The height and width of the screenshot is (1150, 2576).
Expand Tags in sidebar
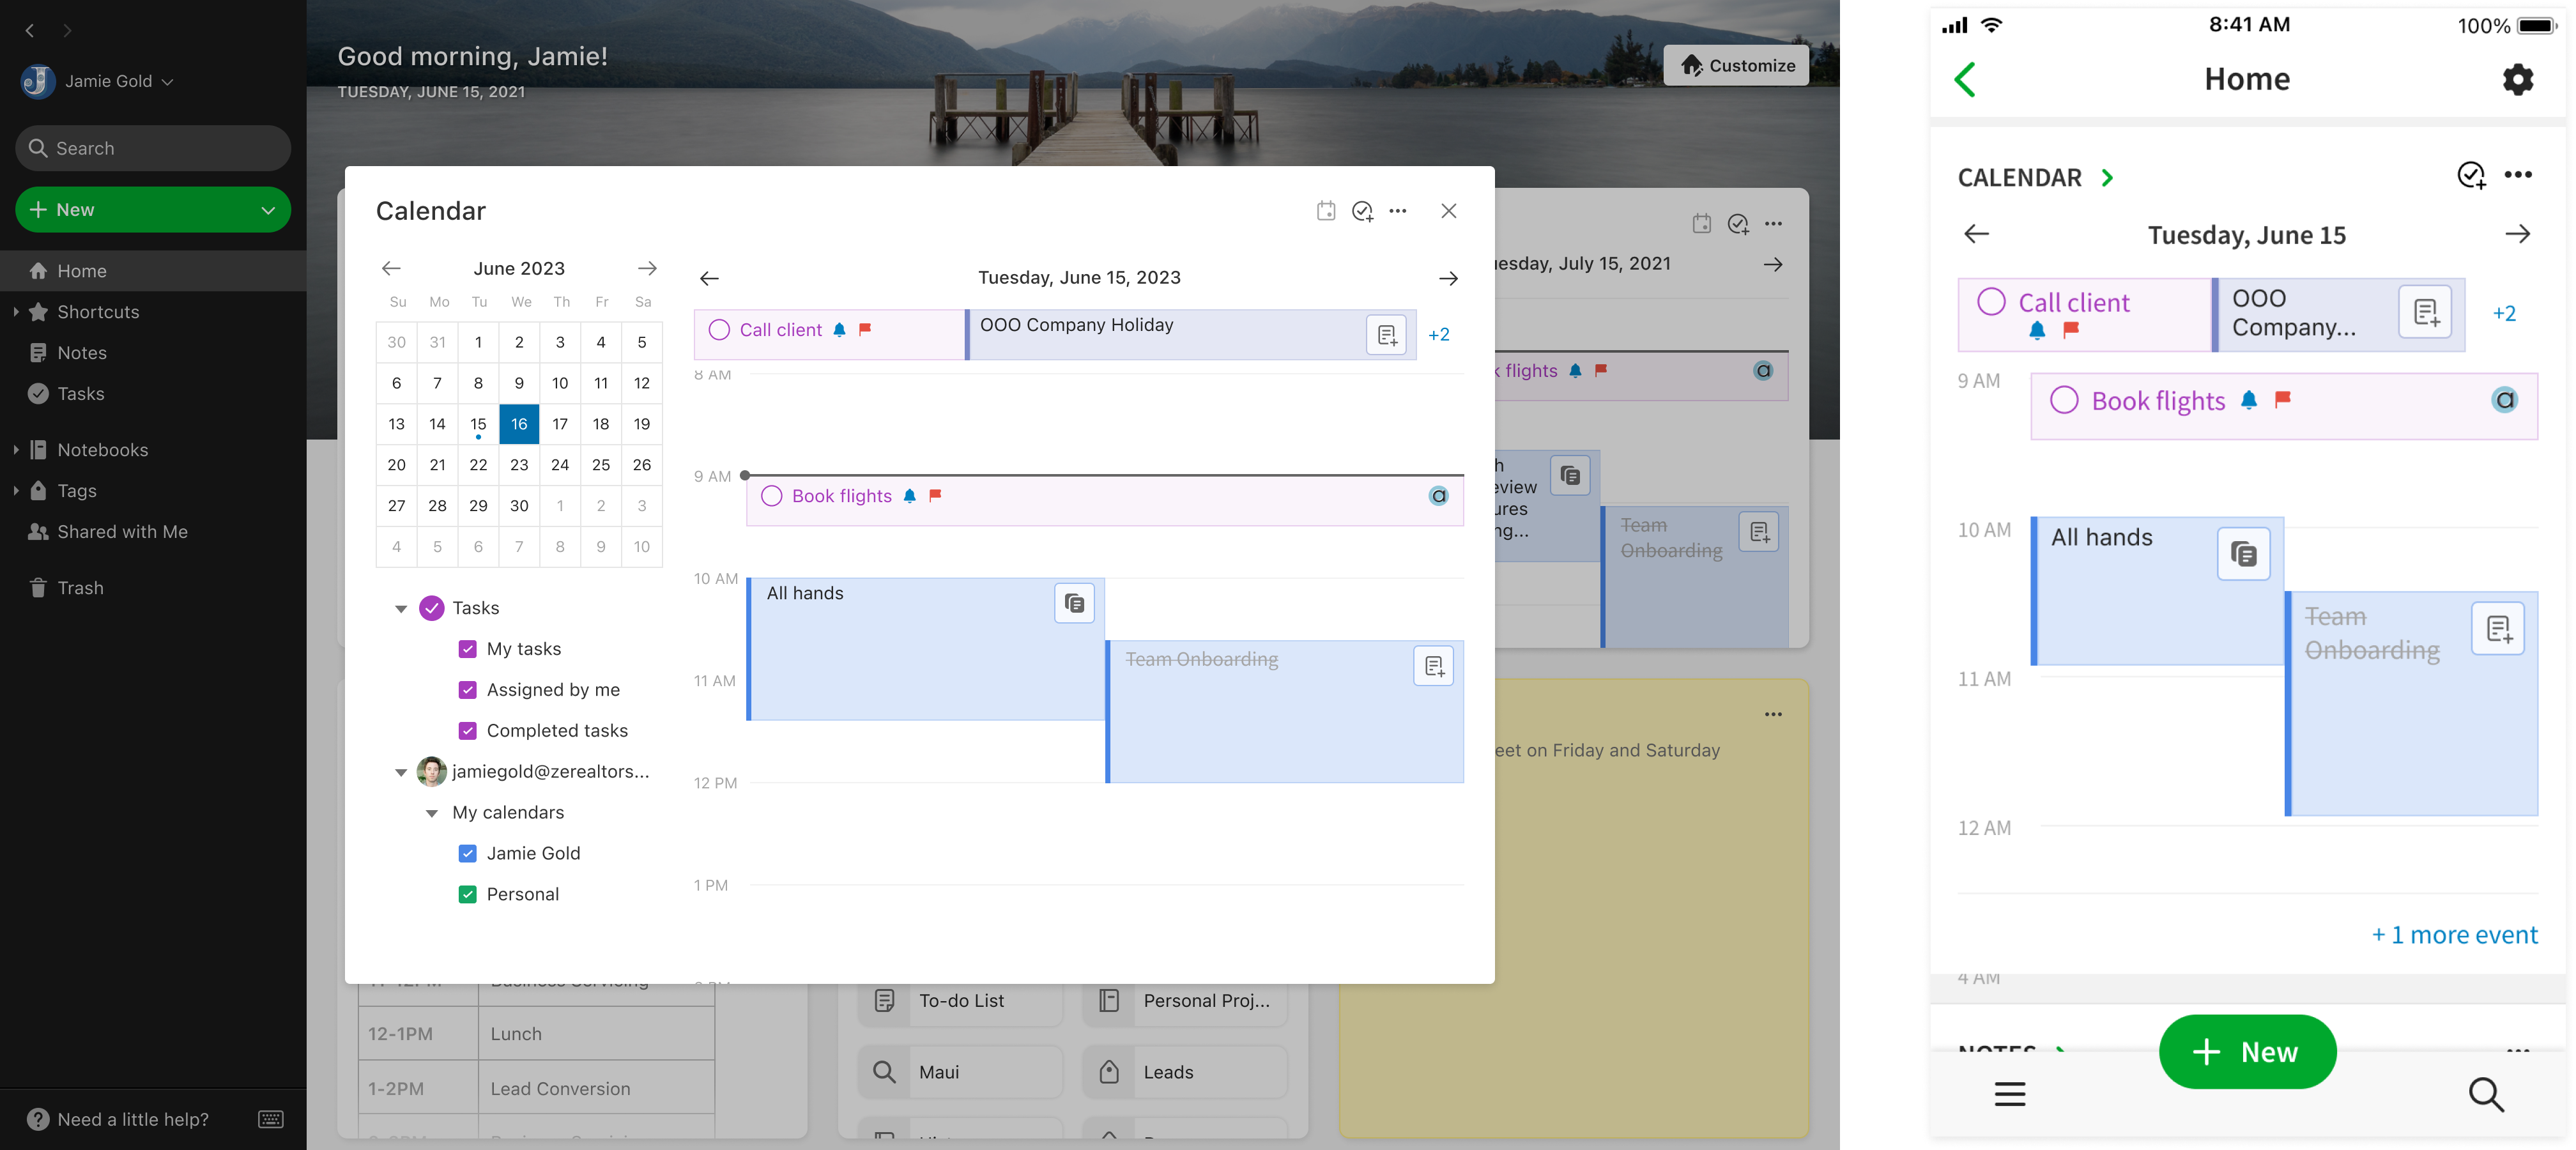[x=16, y=491]
